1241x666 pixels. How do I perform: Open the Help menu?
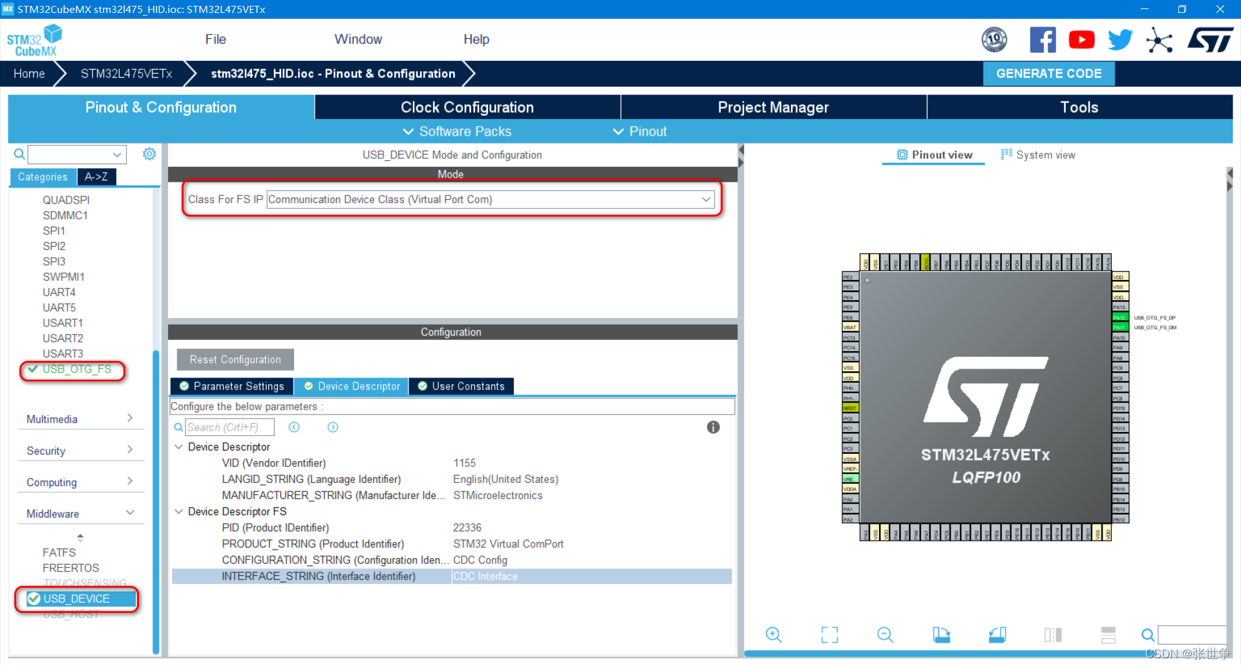point(476,39)
